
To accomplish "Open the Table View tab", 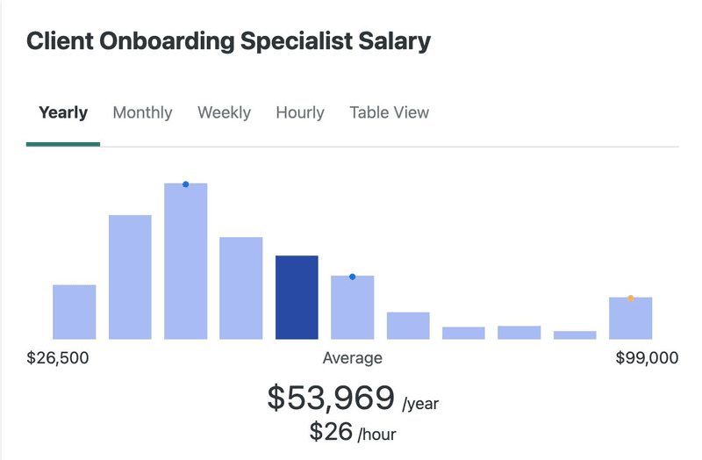I will (389, 112).
